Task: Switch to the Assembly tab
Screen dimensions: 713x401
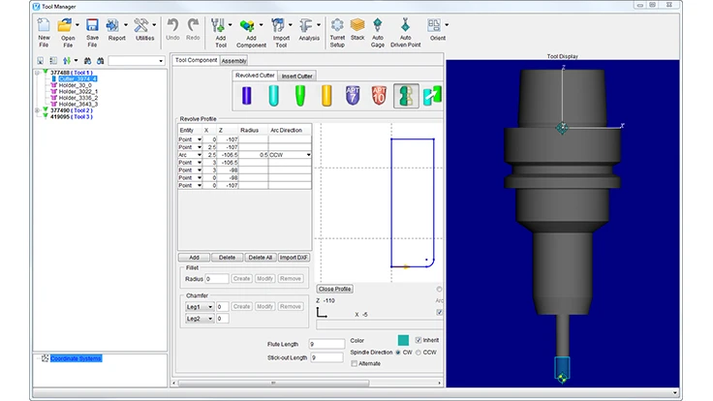Action: 234,60
